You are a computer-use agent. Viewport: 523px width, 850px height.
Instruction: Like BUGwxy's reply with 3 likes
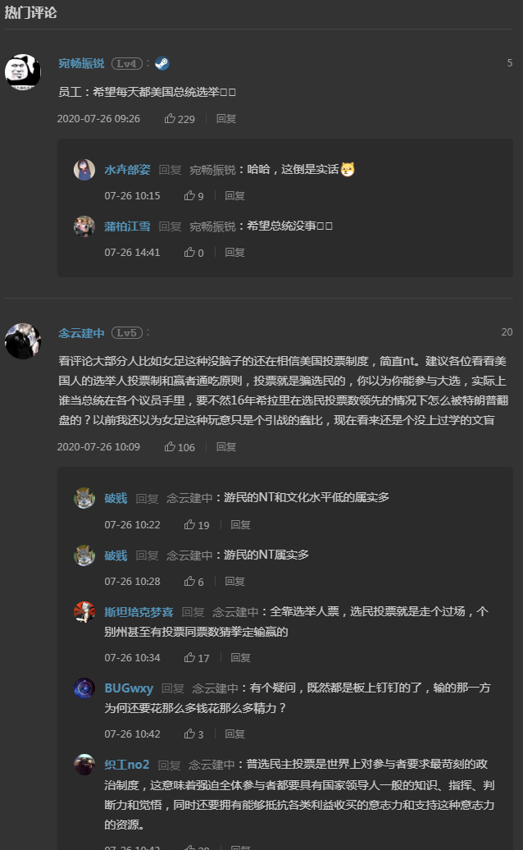[189, 734]
